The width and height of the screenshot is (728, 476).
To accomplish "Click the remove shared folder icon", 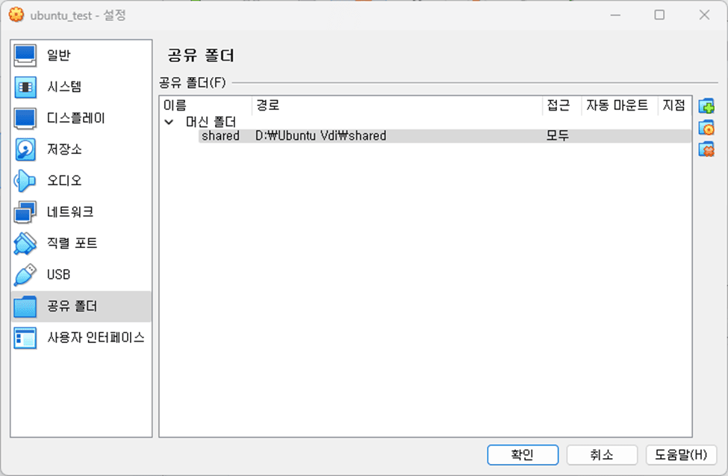I will (x=706, y=149).
